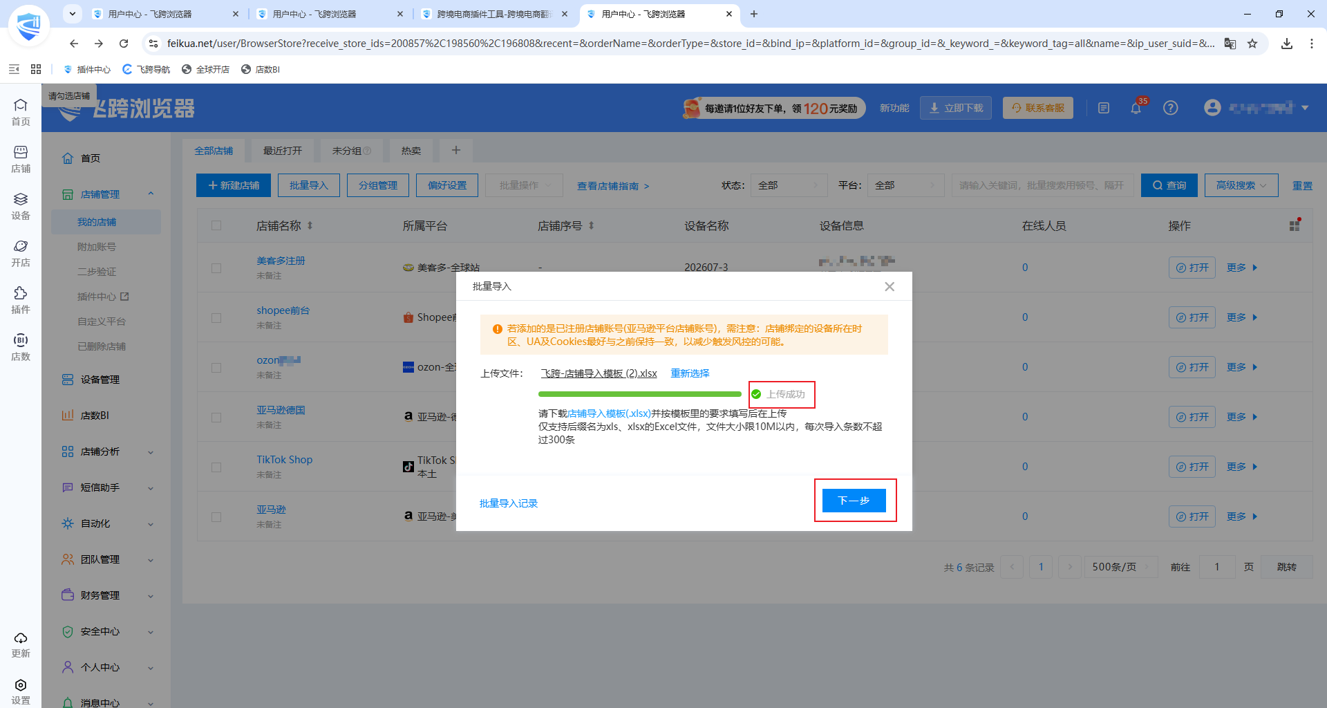Tick the checkbox for the 亚马逊 row
1327x708 pixels.
coord(216,516)
